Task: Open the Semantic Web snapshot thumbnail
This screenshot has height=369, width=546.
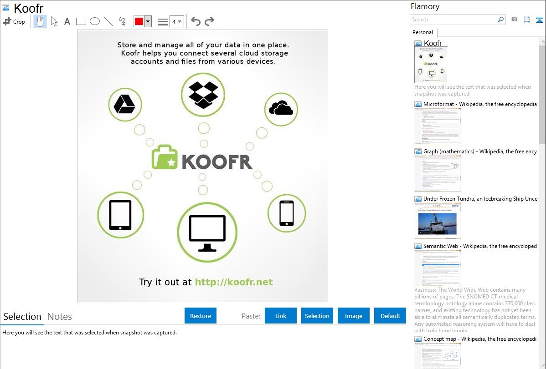Action: tap(438, 268)
